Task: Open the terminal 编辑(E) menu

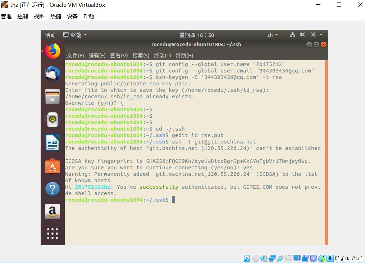Action: (x=97, y=56)
